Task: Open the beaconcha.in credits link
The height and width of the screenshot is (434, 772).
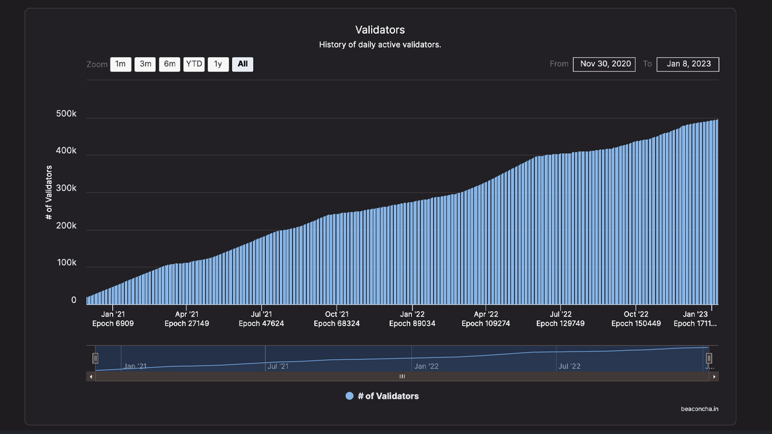Action: [x=700, y=409]
